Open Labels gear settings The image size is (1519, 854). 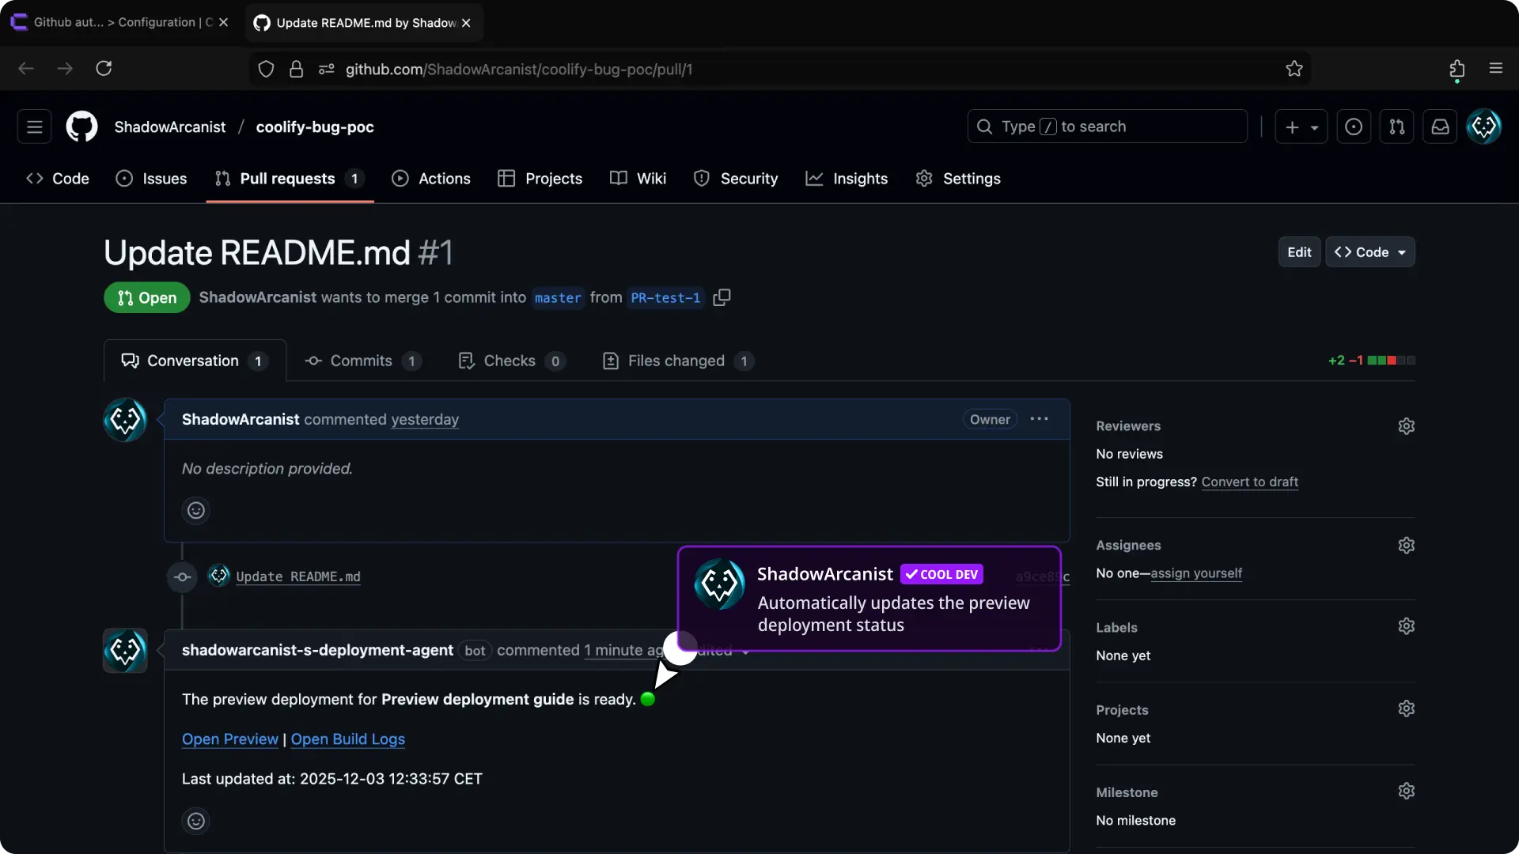click(1406, 626)
